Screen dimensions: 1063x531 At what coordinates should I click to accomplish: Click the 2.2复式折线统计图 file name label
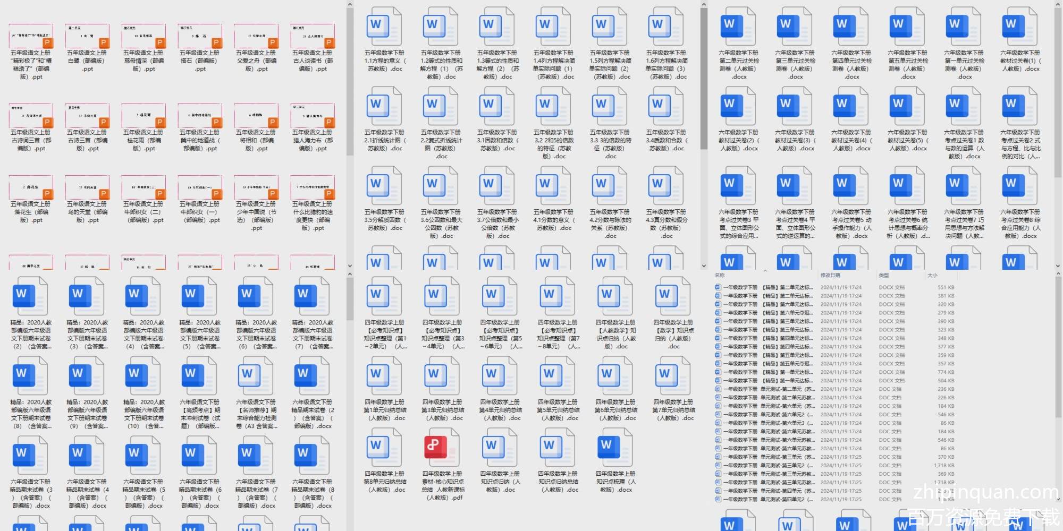(441, 144)
